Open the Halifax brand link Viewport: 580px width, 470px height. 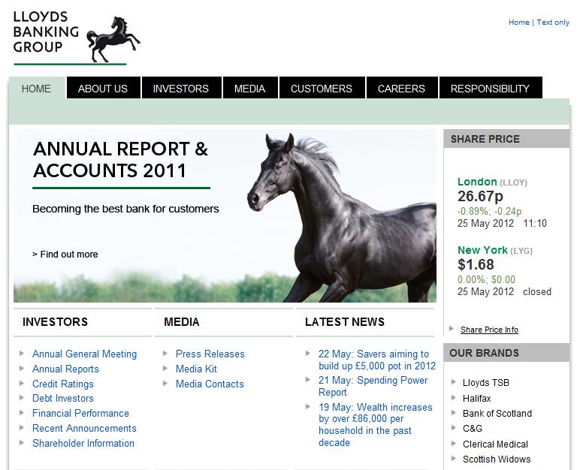click(x=477, y=398)
